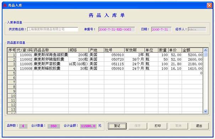Close the 药品入库 window
The image size is (215, 139).
click(x=209, y=5)
